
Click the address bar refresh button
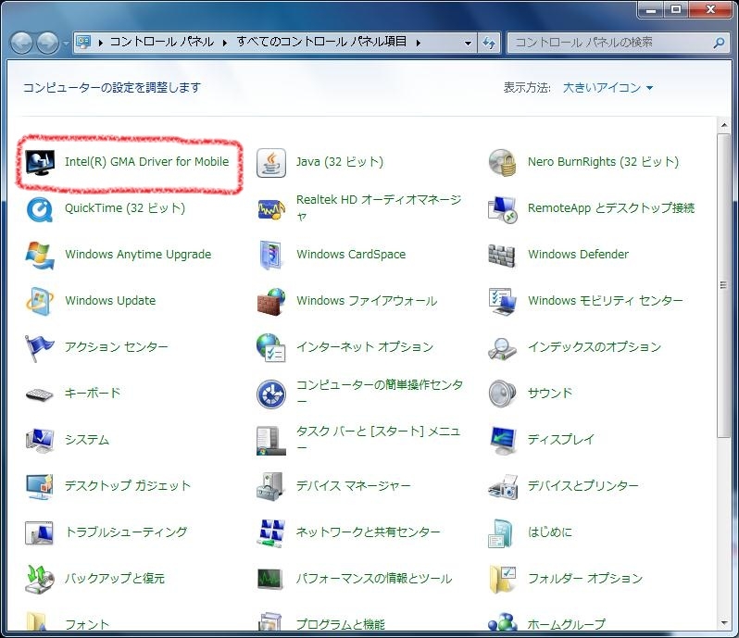point(489,43)
